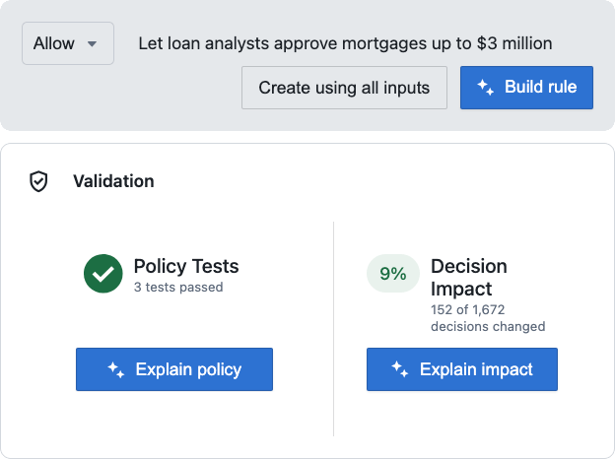Click the Allow label in the dropdown

(x=54, y=43)
